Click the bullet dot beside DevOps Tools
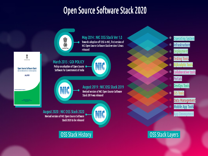 click(170, 86)
